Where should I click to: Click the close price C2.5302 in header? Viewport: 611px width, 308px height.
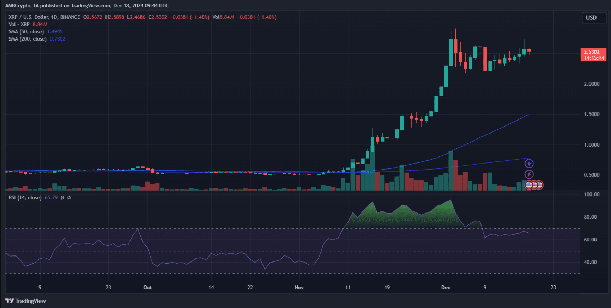point(158,17)
